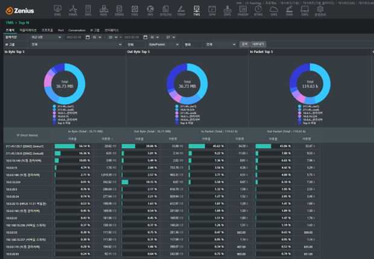The width and height of the screenshot is (374, 259).
Task: Open the EMS module icon
Action: coord(57,10)
